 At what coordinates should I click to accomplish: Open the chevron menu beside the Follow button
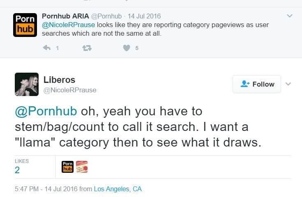click(288, 84)
